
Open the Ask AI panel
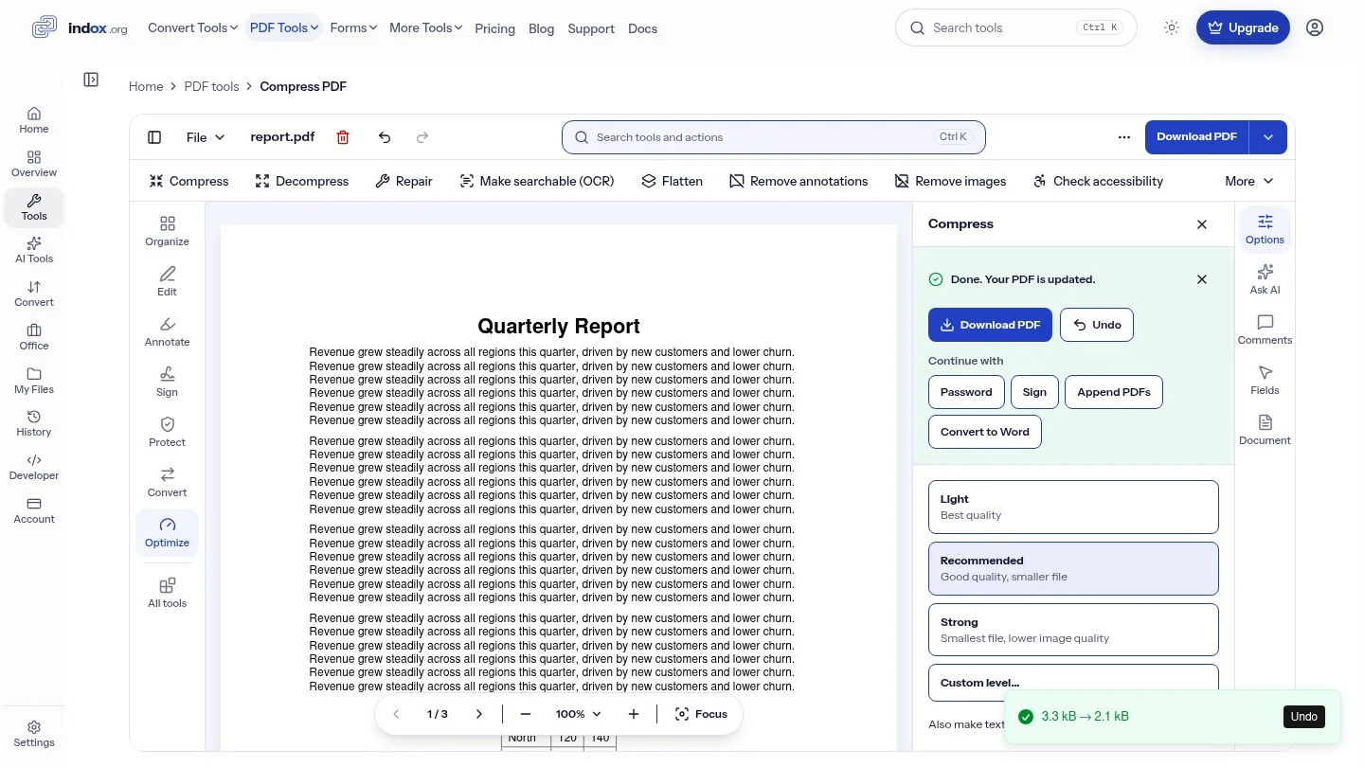coord(1265,279)
